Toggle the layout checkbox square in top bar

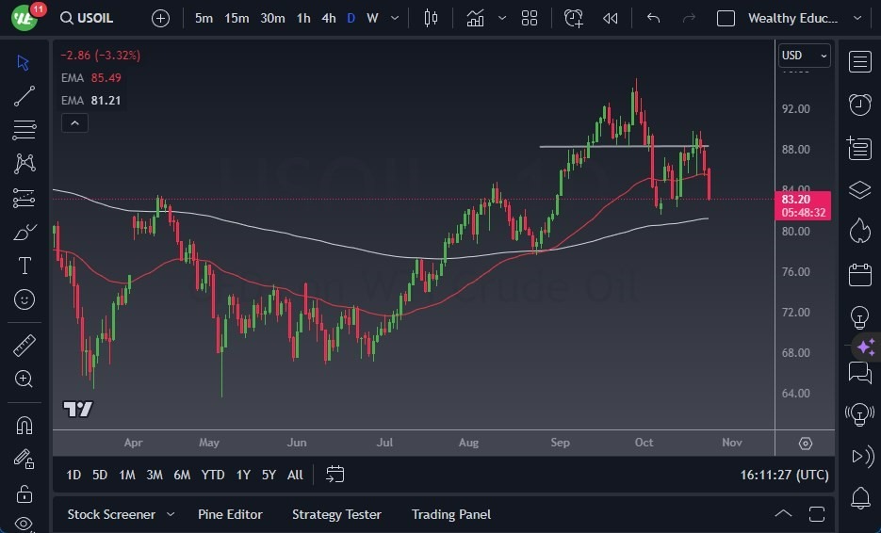[726, 18]
